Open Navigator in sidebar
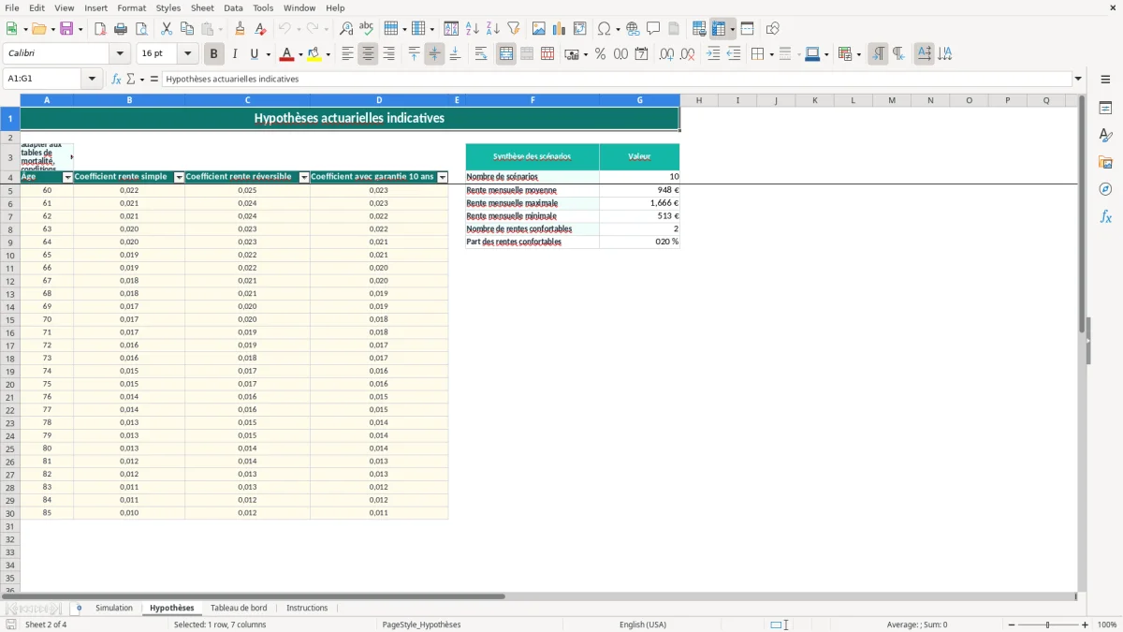 pos(1105,189)
